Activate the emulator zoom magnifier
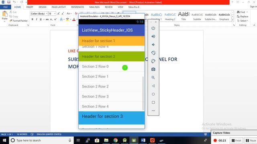The height and width of the screenshot is (144, 257). [153, 78]
